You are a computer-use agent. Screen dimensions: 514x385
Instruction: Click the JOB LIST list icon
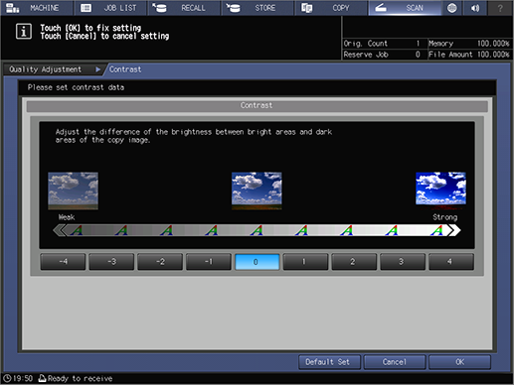coord(86,8)
